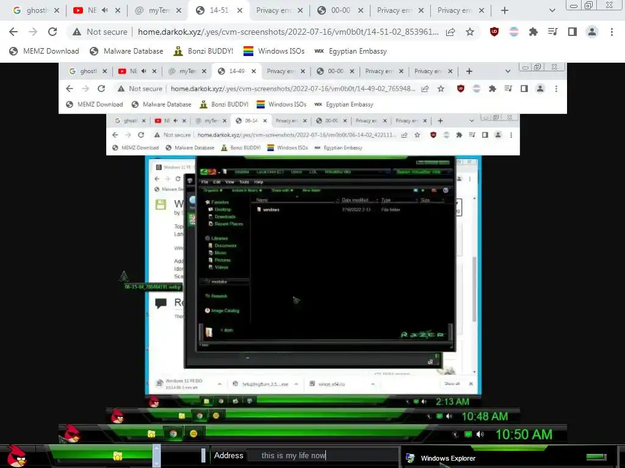
Task: Open the uBlock Origin extension icon
Action: click(x=494, y=32)
